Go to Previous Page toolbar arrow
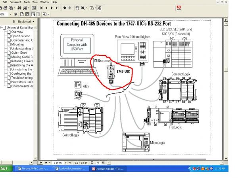The image size is (238, 178). coord(46,8)
